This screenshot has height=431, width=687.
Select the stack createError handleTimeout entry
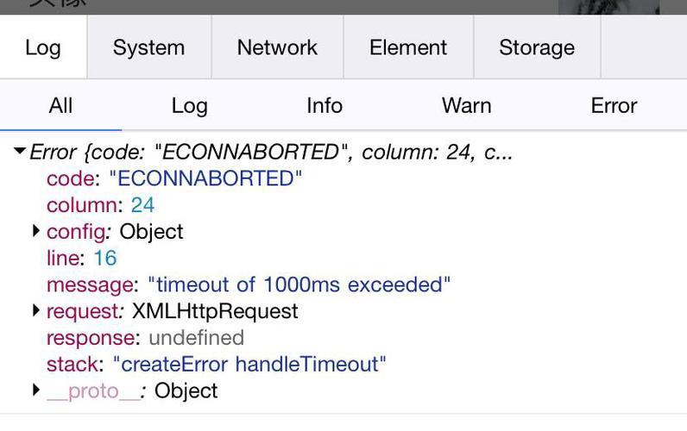[217, 364]
